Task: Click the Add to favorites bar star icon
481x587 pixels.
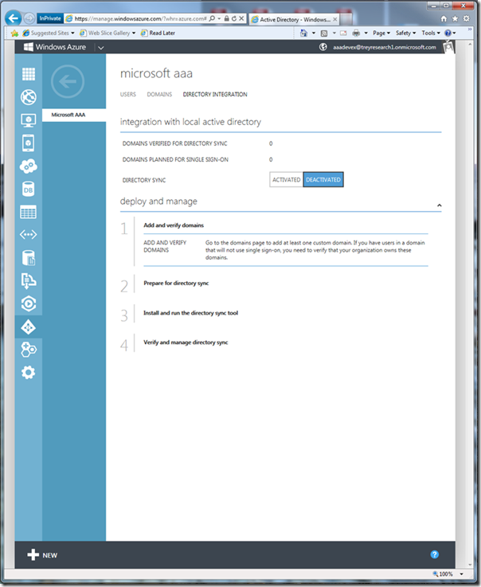Action: point(14,33)
